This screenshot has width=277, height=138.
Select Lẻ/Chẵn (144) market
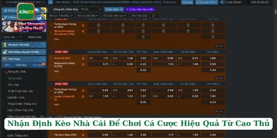click(16, 97)
